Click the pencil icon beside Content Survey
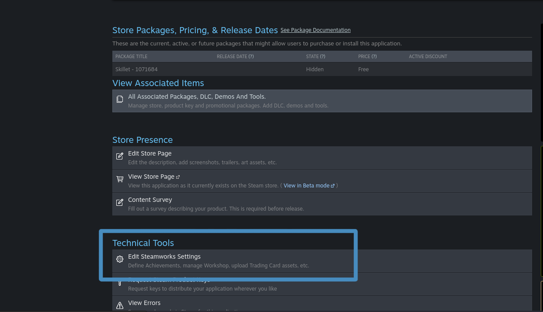The image size is (543, 312). click(120, 203)
